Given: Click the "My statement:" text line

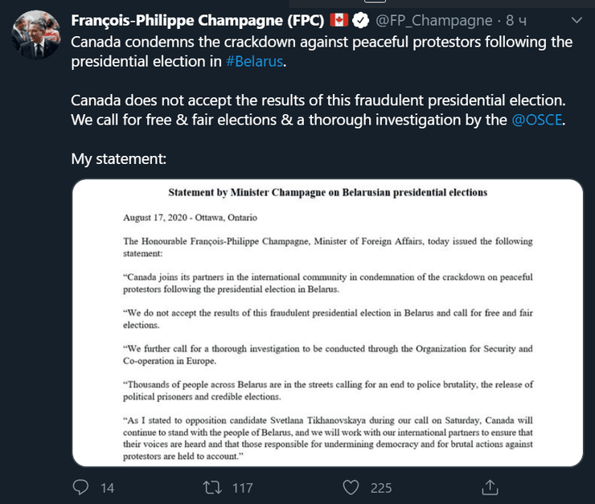Looking at the screenshot, I should click(x=118, y=158).
